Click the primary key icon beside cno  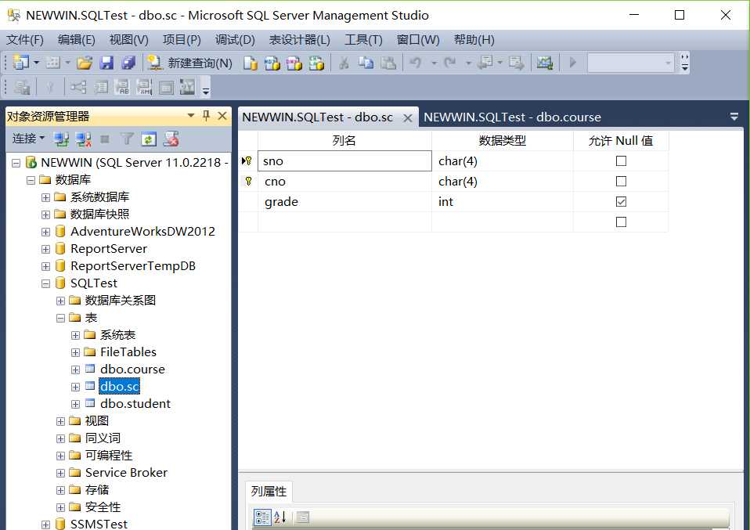[x=248, y=181]
